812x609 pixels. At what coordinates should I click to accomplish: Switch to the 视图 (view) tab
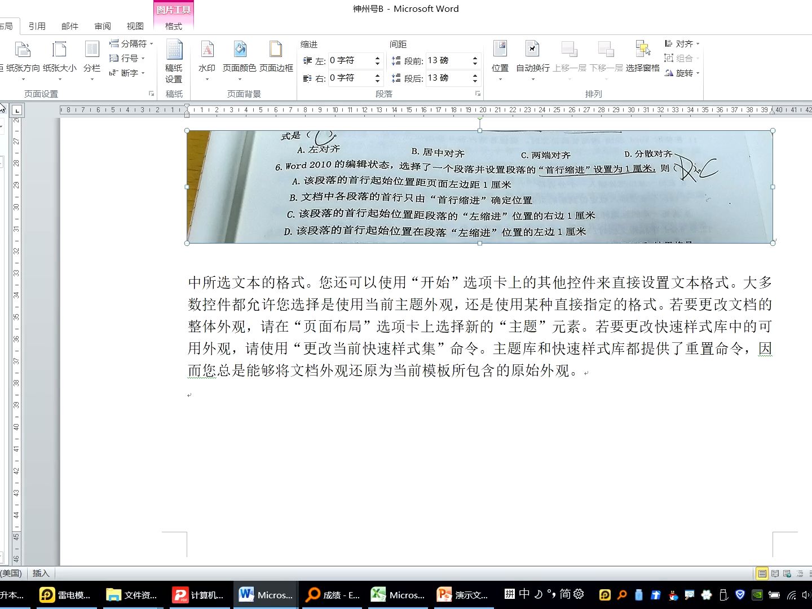coord(135,26)
